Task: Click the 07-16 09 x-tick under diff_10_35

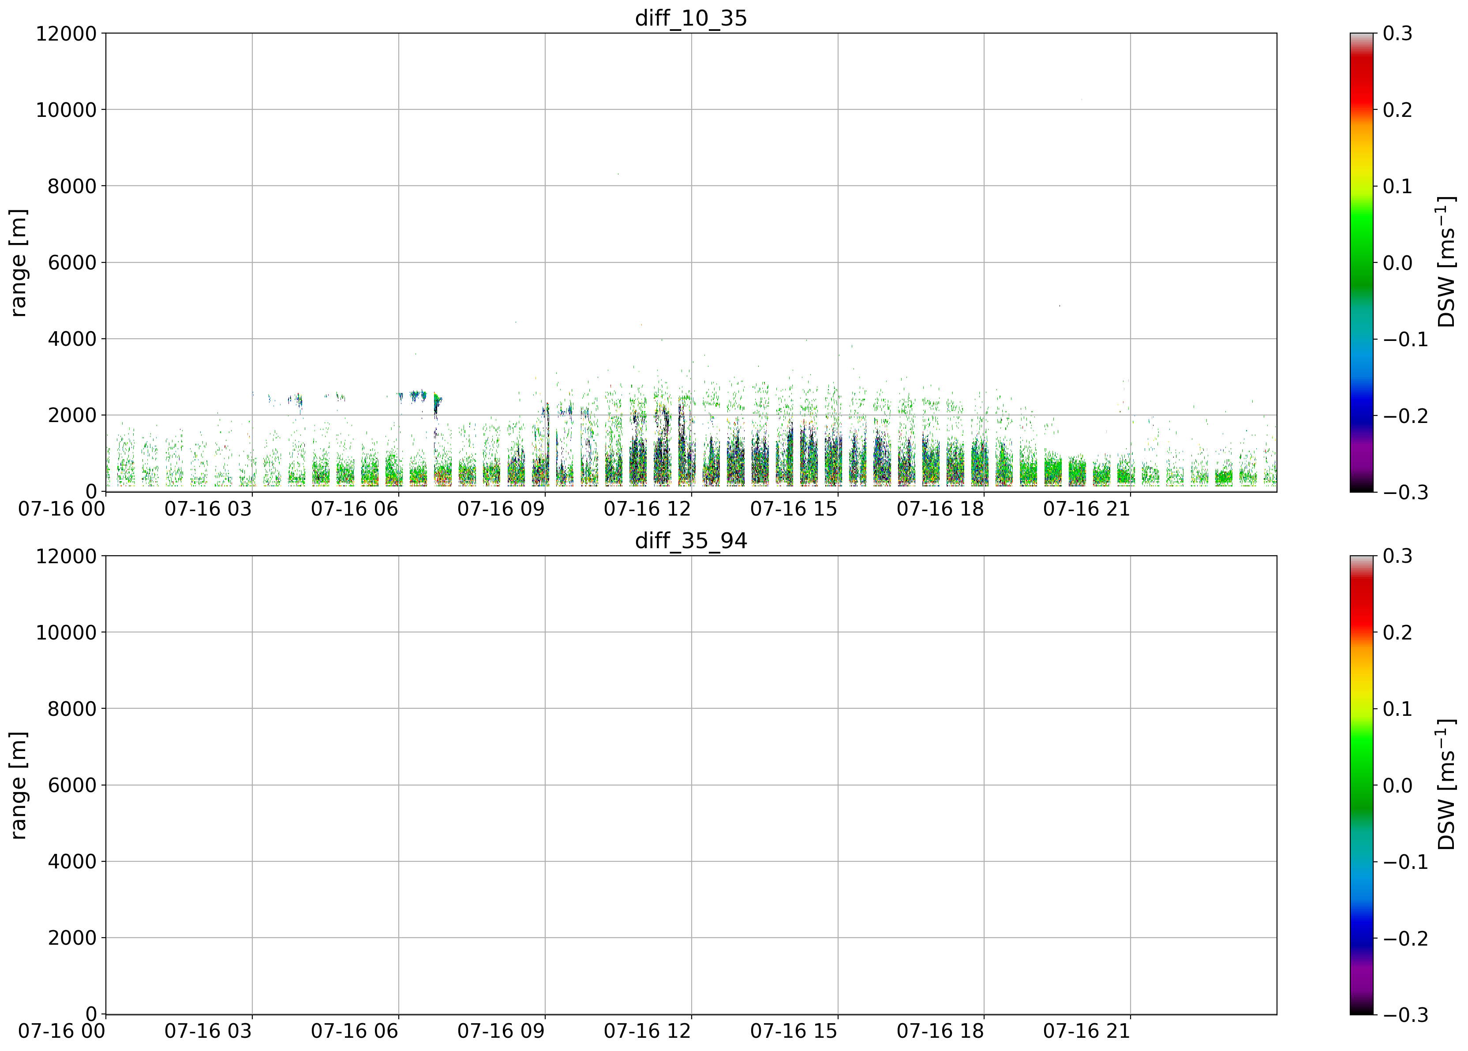Action: (x=501, y=509)
